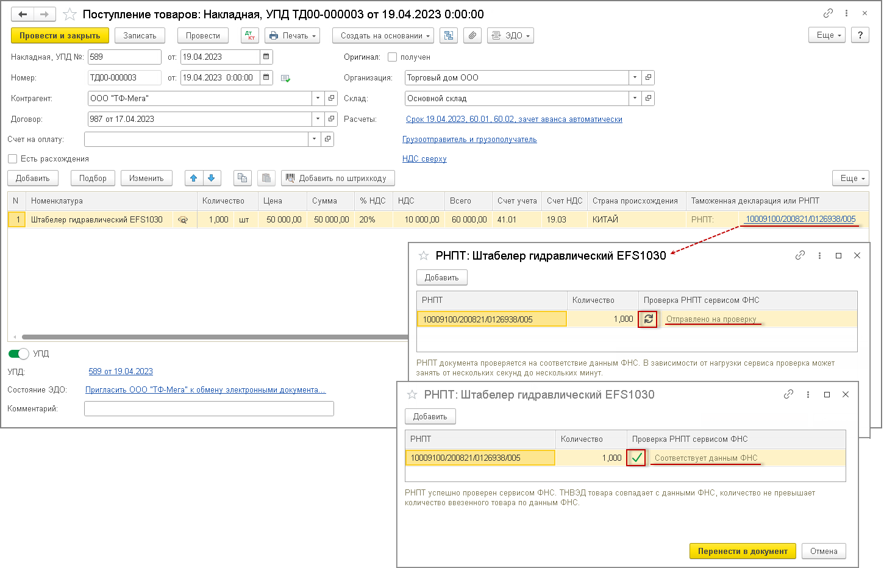Expand Склад dropdown arrow
Screen dimensions: 884x568
tap(635, 98)
